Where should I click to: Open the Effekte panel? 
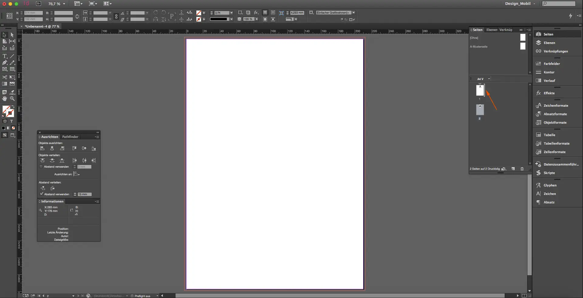[549, 93]
